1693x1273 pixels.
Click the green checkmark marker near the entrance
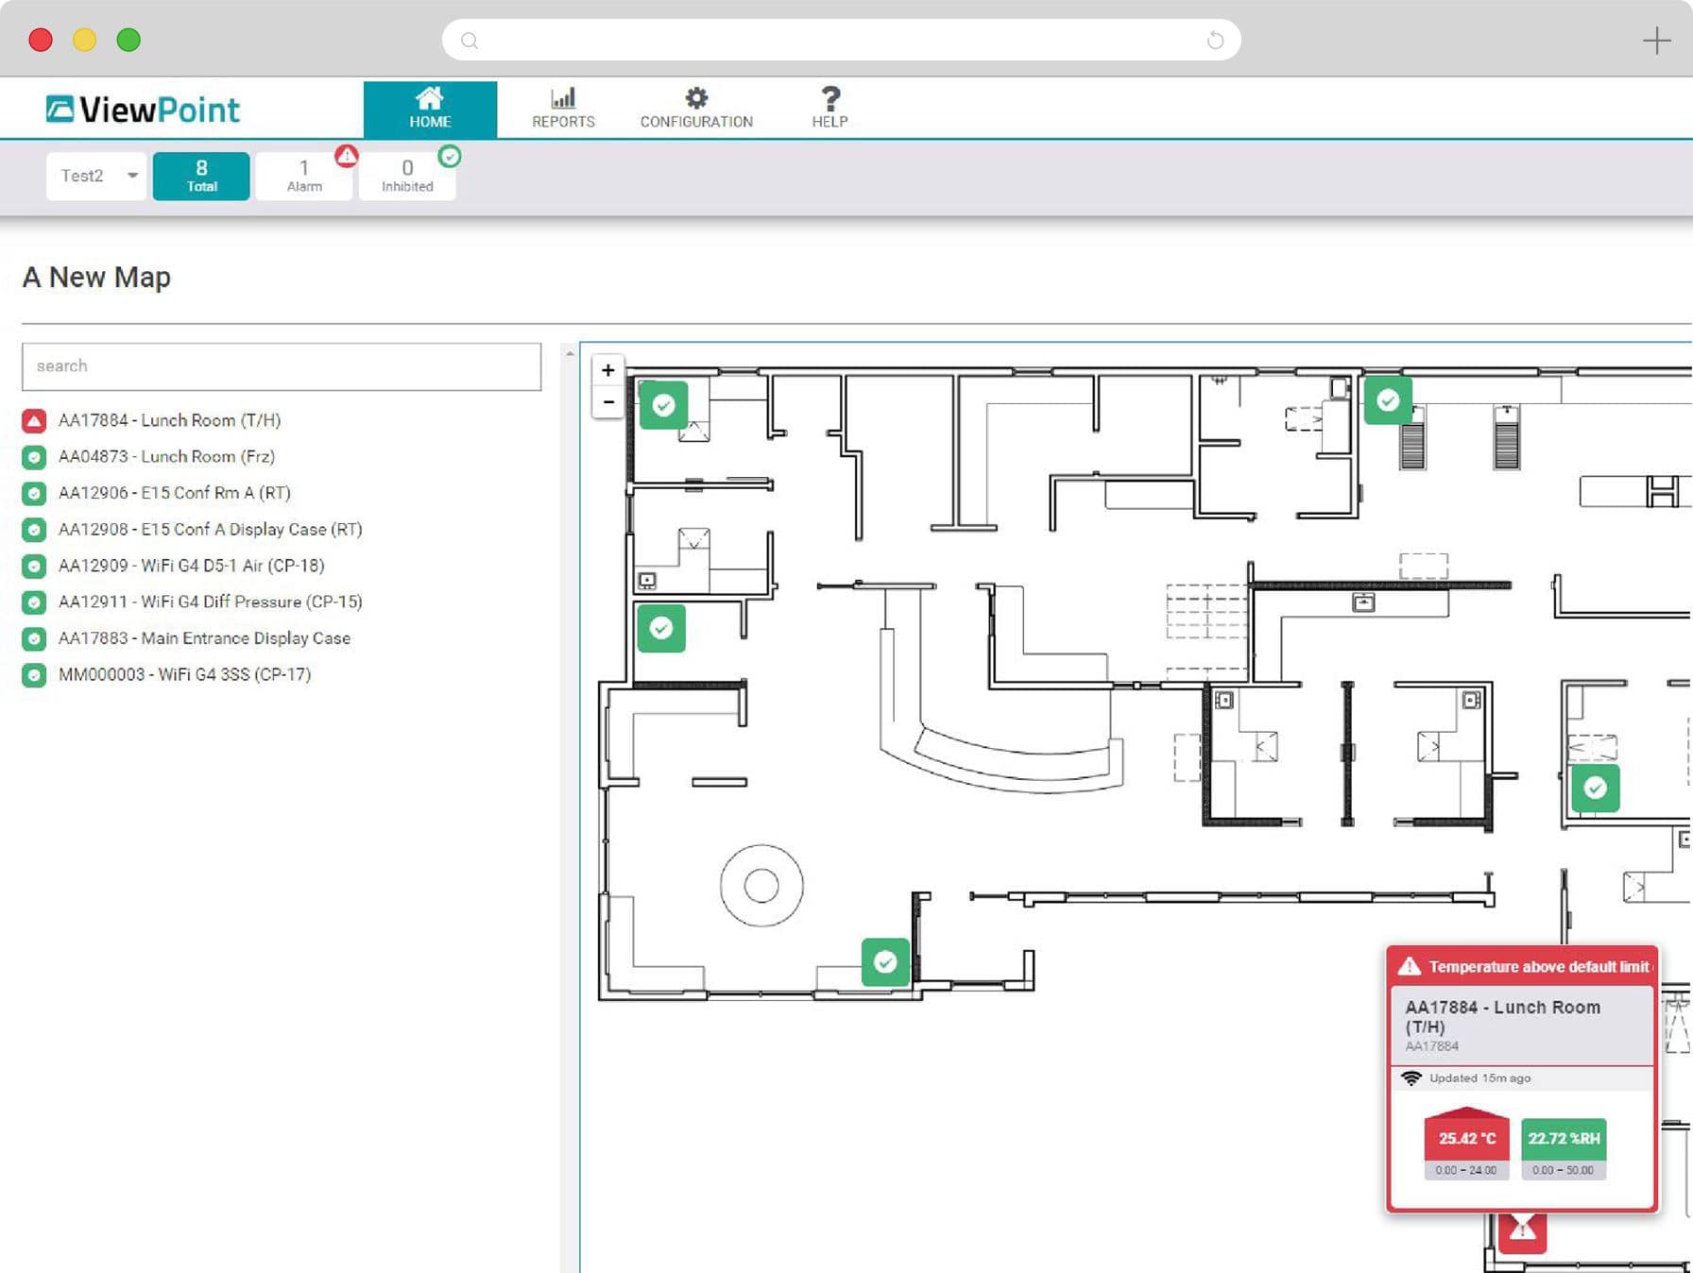[x=884, y=962]
